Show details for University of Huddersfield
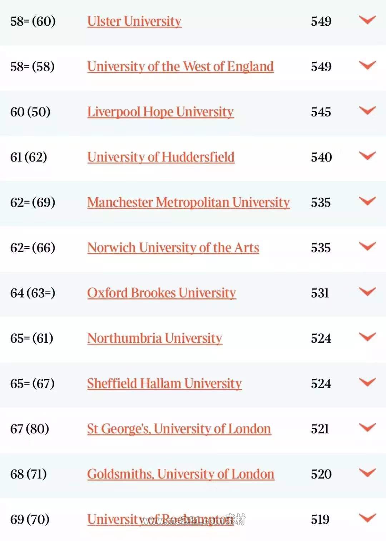This screenshot has height=541, width=386. [x=367, y=156]
